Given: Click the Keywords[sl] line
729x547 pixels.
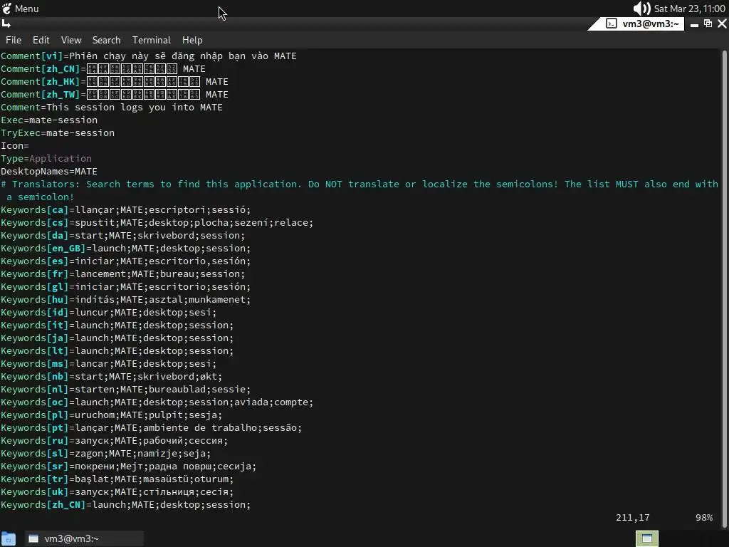Looking at the screenshot, I should 105,454.
